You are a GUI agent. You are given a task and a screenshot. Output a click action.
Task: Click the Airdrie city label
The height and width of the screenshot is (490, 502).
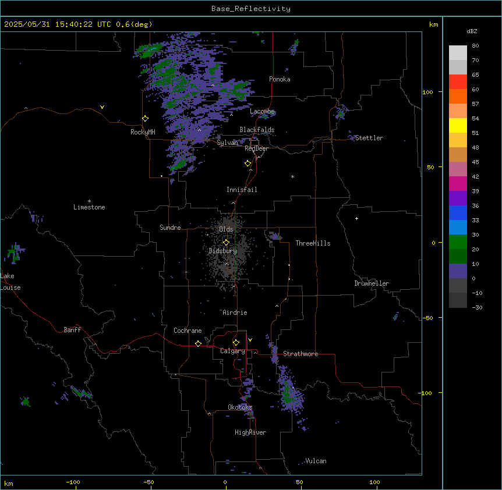[235, 313]
